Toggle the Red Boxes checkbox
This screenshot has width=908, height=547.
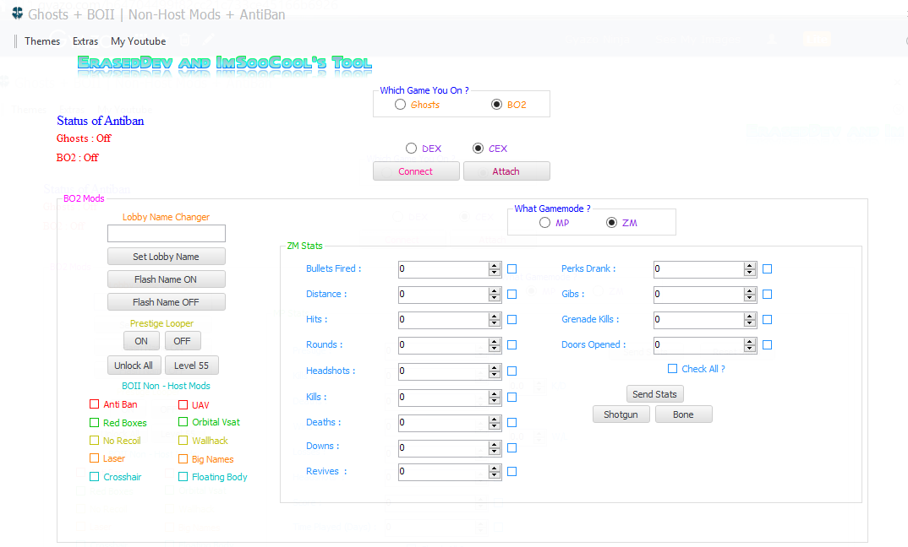95,423
